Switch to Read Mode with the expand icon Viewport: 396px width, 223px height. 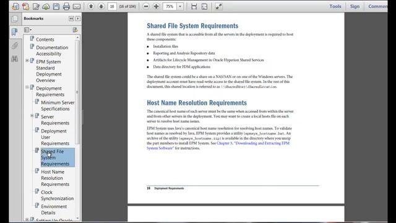pyautogui.click(x=218, y=7)
